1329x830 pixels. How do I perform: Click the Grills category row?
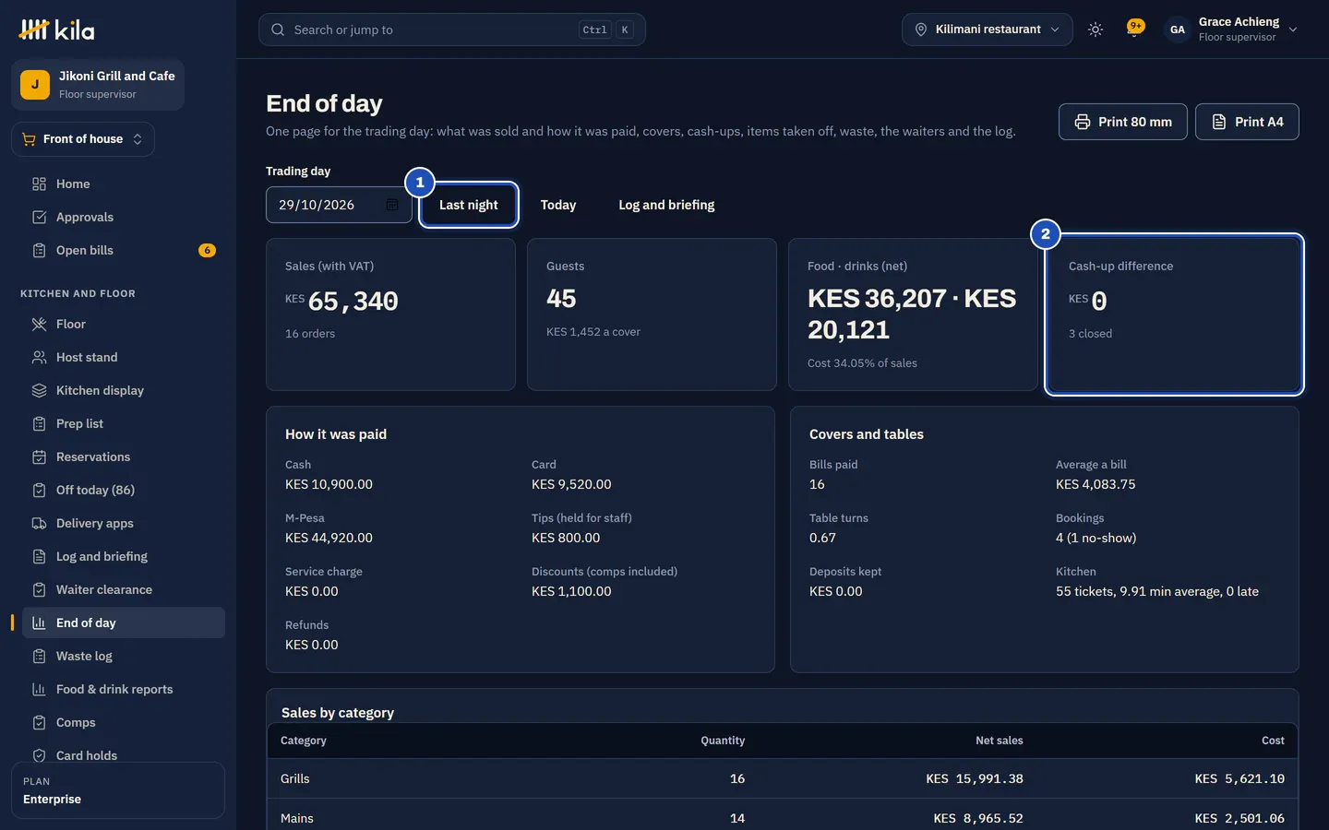(783, 778)
